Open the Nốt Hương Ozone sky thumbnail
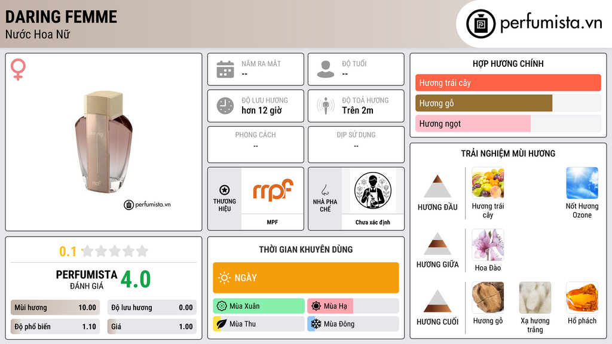The image size is (612, 344). coord(582,183)
